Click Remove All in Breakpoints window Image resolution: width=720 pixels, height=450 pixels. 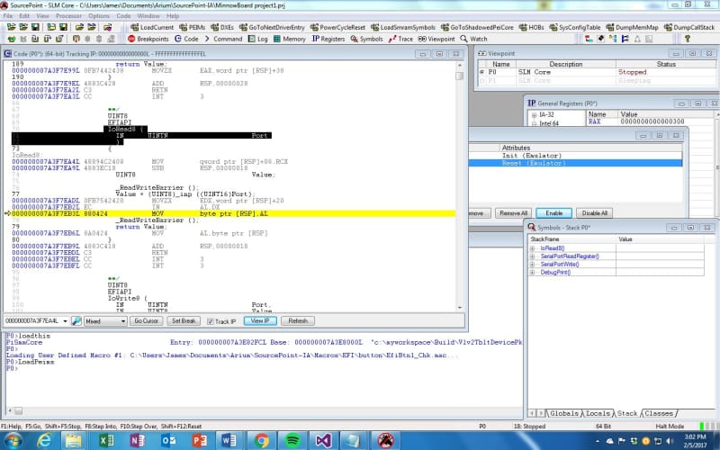pos(513,213)
